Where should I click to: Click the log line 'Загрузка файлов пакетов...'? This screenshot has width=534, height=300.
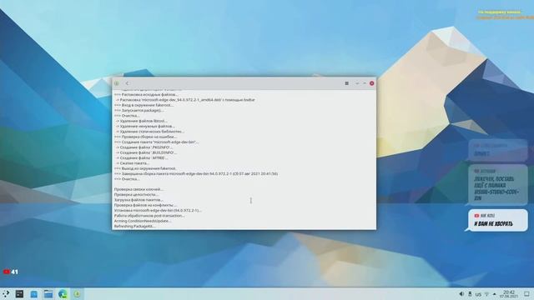click(139, 200)
